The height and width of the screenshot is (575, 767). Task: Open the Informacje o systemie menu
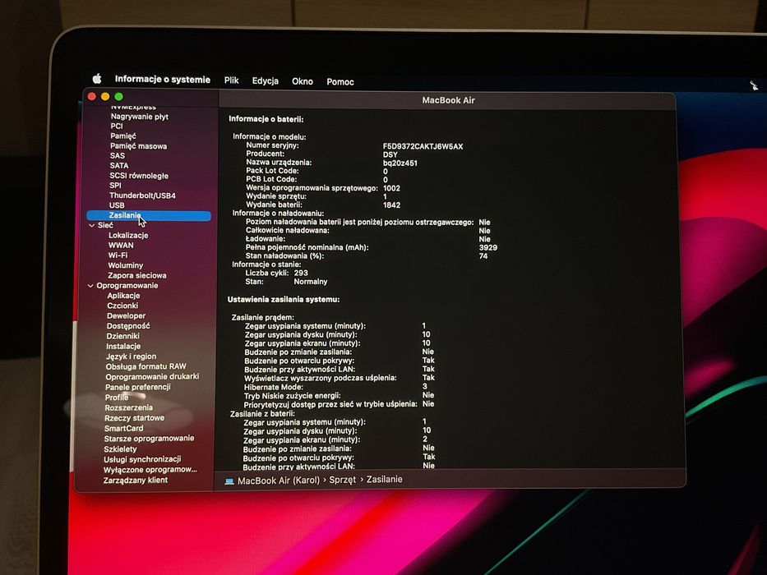163,79
